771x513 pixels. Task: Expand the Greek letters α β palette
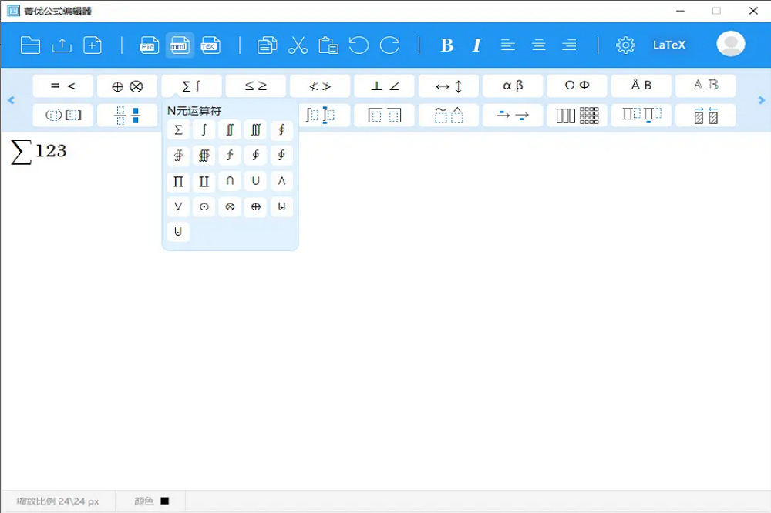tap(513, 86)
